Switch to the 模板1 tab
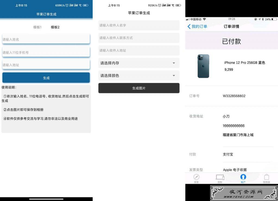The width and height of the screenshot is (278, 201). click(x=37, y=27)
